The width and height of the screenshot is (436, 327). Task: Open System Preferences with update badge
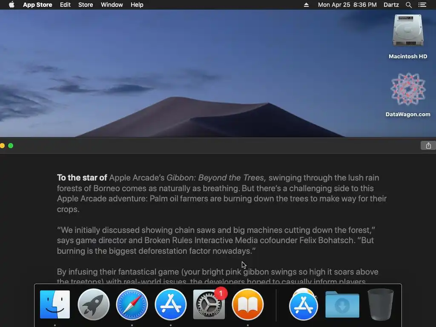click(209, 304)
